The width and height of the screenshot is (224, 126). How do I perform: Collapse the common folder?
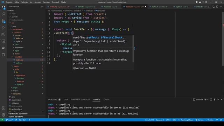[12, 32]
